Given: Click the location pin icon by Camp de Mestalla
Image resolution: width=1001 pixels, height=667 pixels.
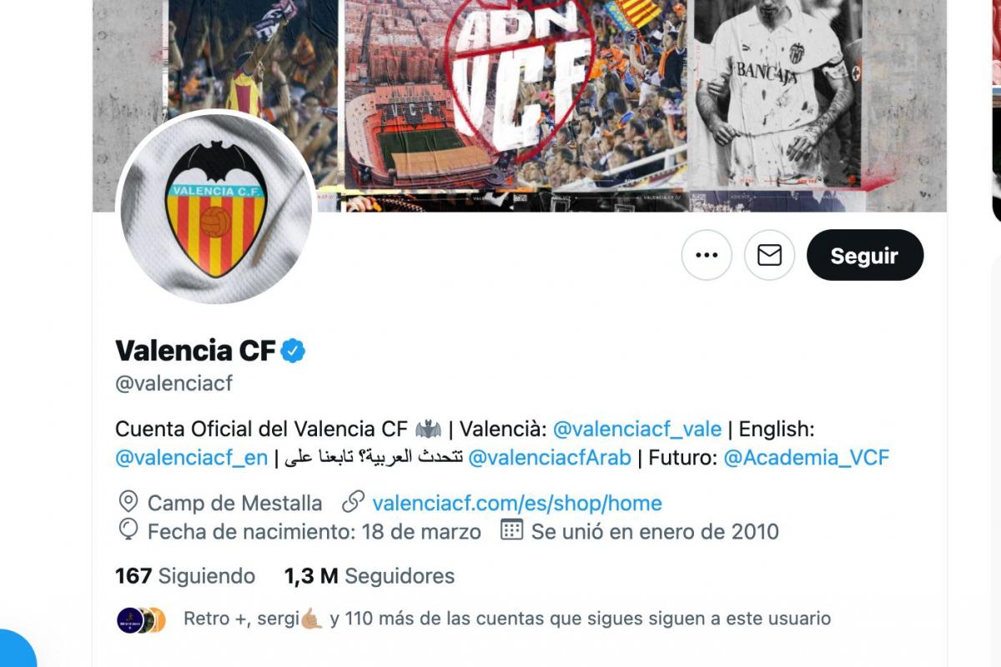Looking at the screenshot, I should pos(128,502).
